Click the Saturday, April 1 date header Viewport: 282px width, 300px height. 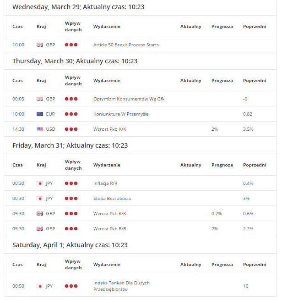pos(70,245)
